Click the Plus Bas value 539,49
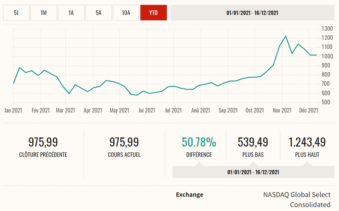This screenshot has height=211, width=339. [x=253, y=142]
